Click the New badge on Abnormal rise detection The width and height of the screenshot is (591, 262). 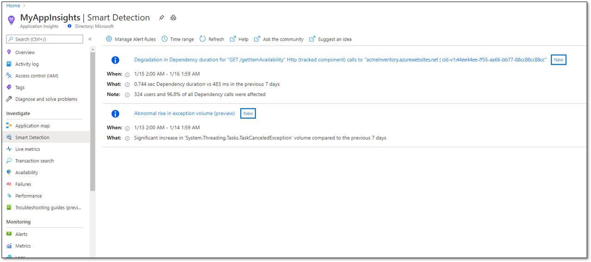[x=248, y=113]
